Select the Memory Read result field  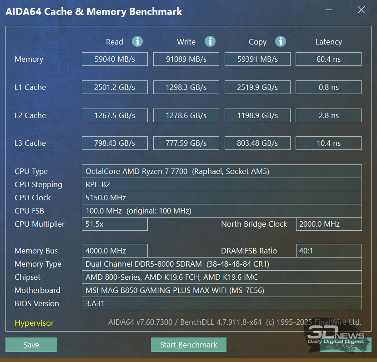tap(115, 59)
